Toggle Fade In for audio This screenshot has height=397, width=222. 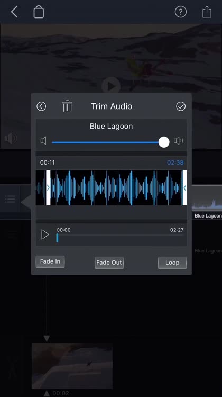point(50,261)
